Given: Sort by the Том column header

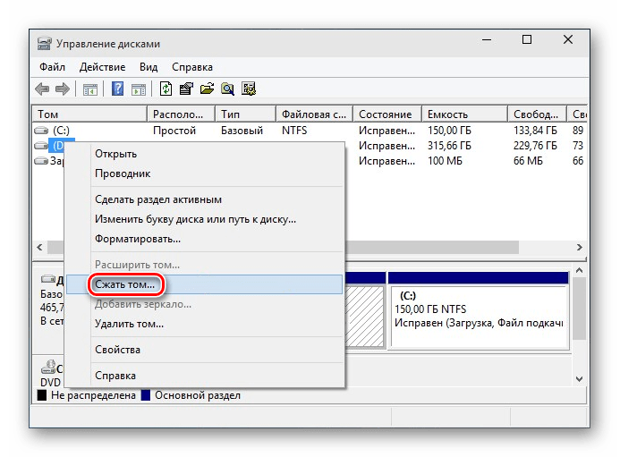Looking at the screenshot, I should tap(89, 114).
